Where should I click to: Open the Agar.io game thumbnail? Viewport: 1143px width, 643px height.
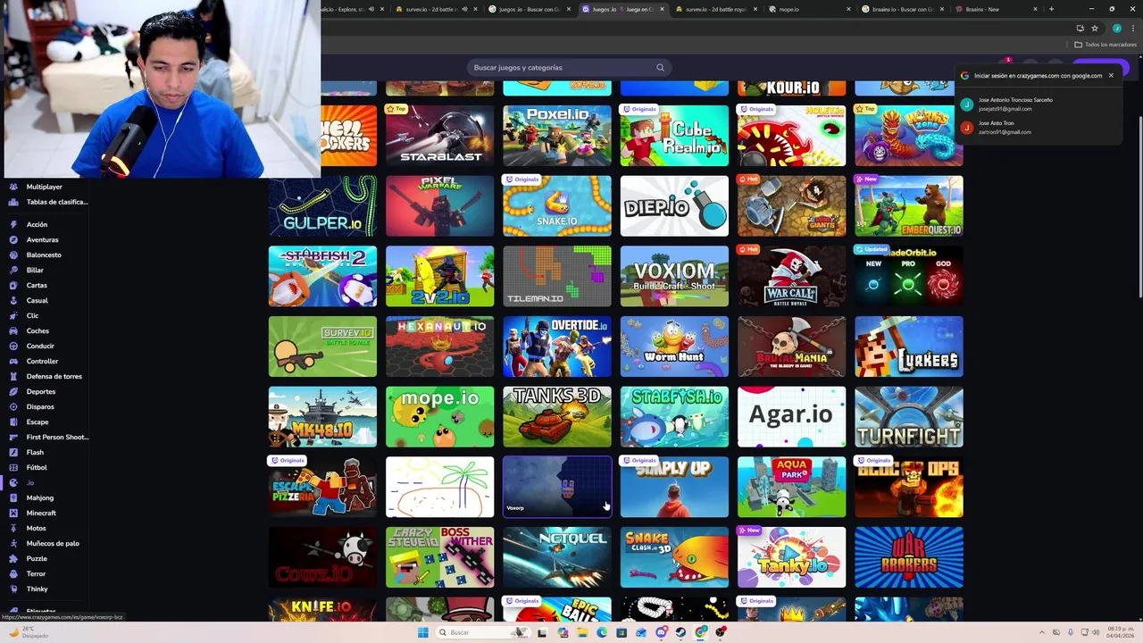coord(791,417)
